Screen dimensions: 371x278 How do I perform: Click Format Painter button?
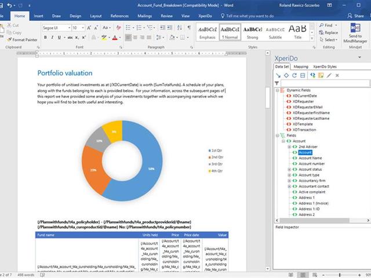click(x=22, y=40)
